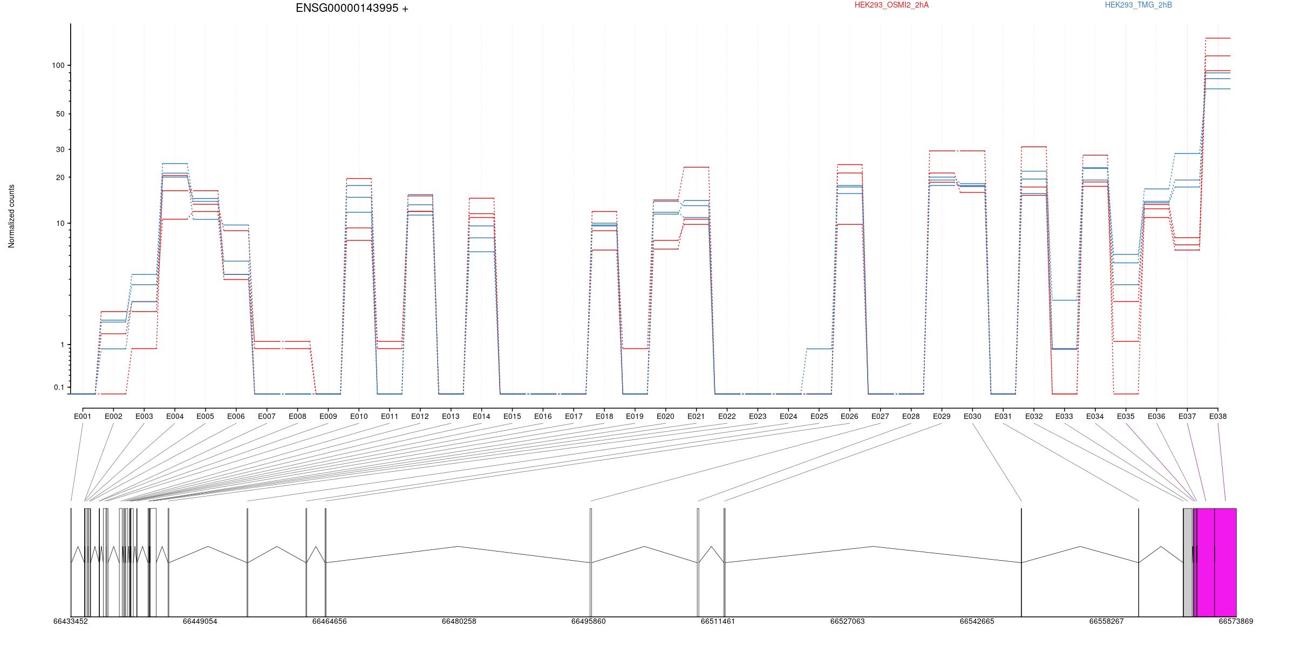The height and width of the screenshot is (647, 1295).
Task: Click exon label E034
Action: [x=1095, y=416]
